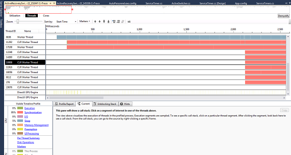Click the show all hidden threads icon
Image resolution: width=291 pixels, height=155 pixels.
pyautogui.click(x=123, y=21)
